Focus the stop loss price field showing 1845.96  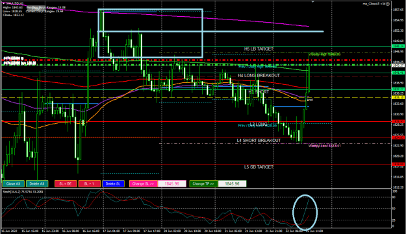172,183
